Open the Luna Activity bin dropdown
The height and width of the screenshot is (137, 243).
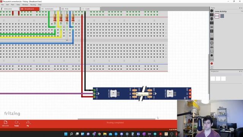pyautogui.click(x=241, y=11)
